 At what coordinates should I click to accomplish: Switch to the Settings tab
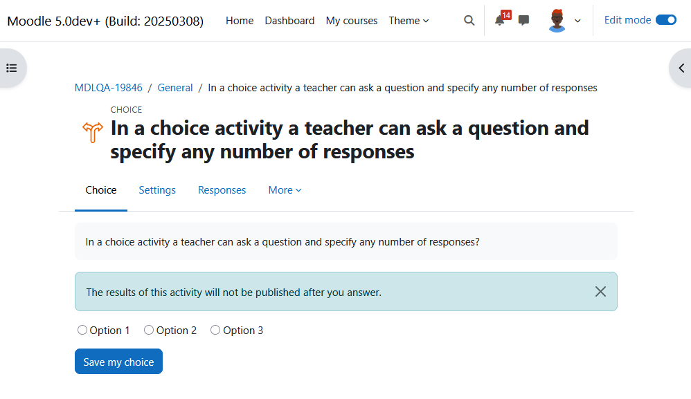[157, 190]
